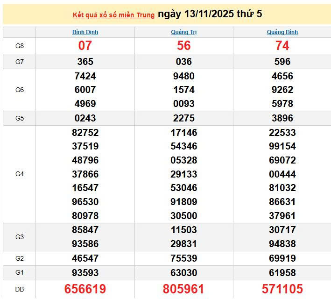Click the G8 row label

(19, 46)
